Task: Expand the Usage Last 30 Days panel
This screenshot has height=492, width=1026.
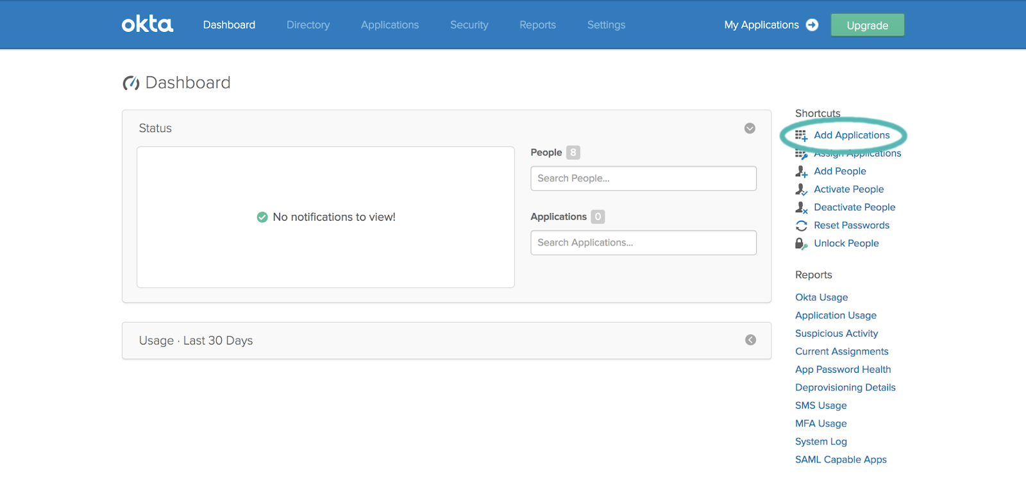Action: (x=750, y=340)
